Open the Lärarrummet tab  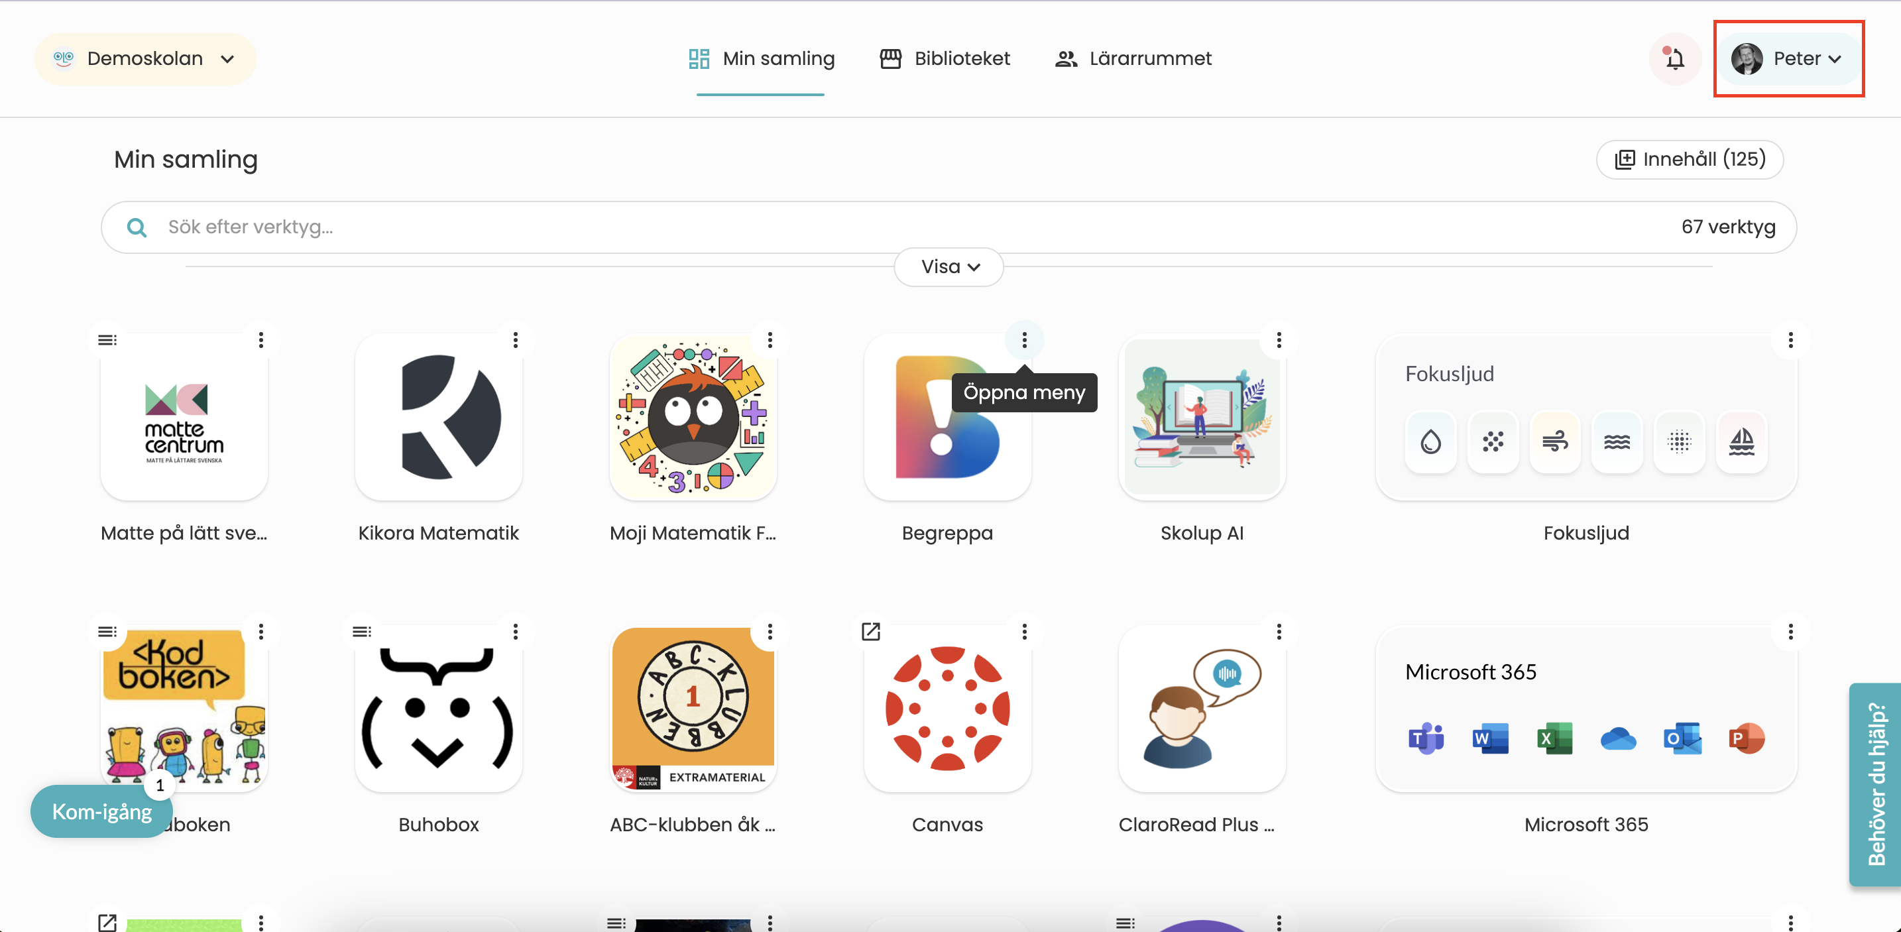point(1133,58)
